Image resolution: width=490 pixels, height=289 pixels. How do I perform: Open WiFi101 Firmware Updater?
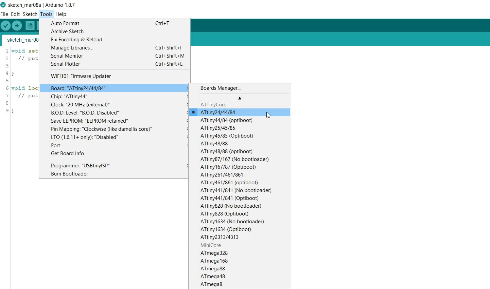tap(115, 76)
